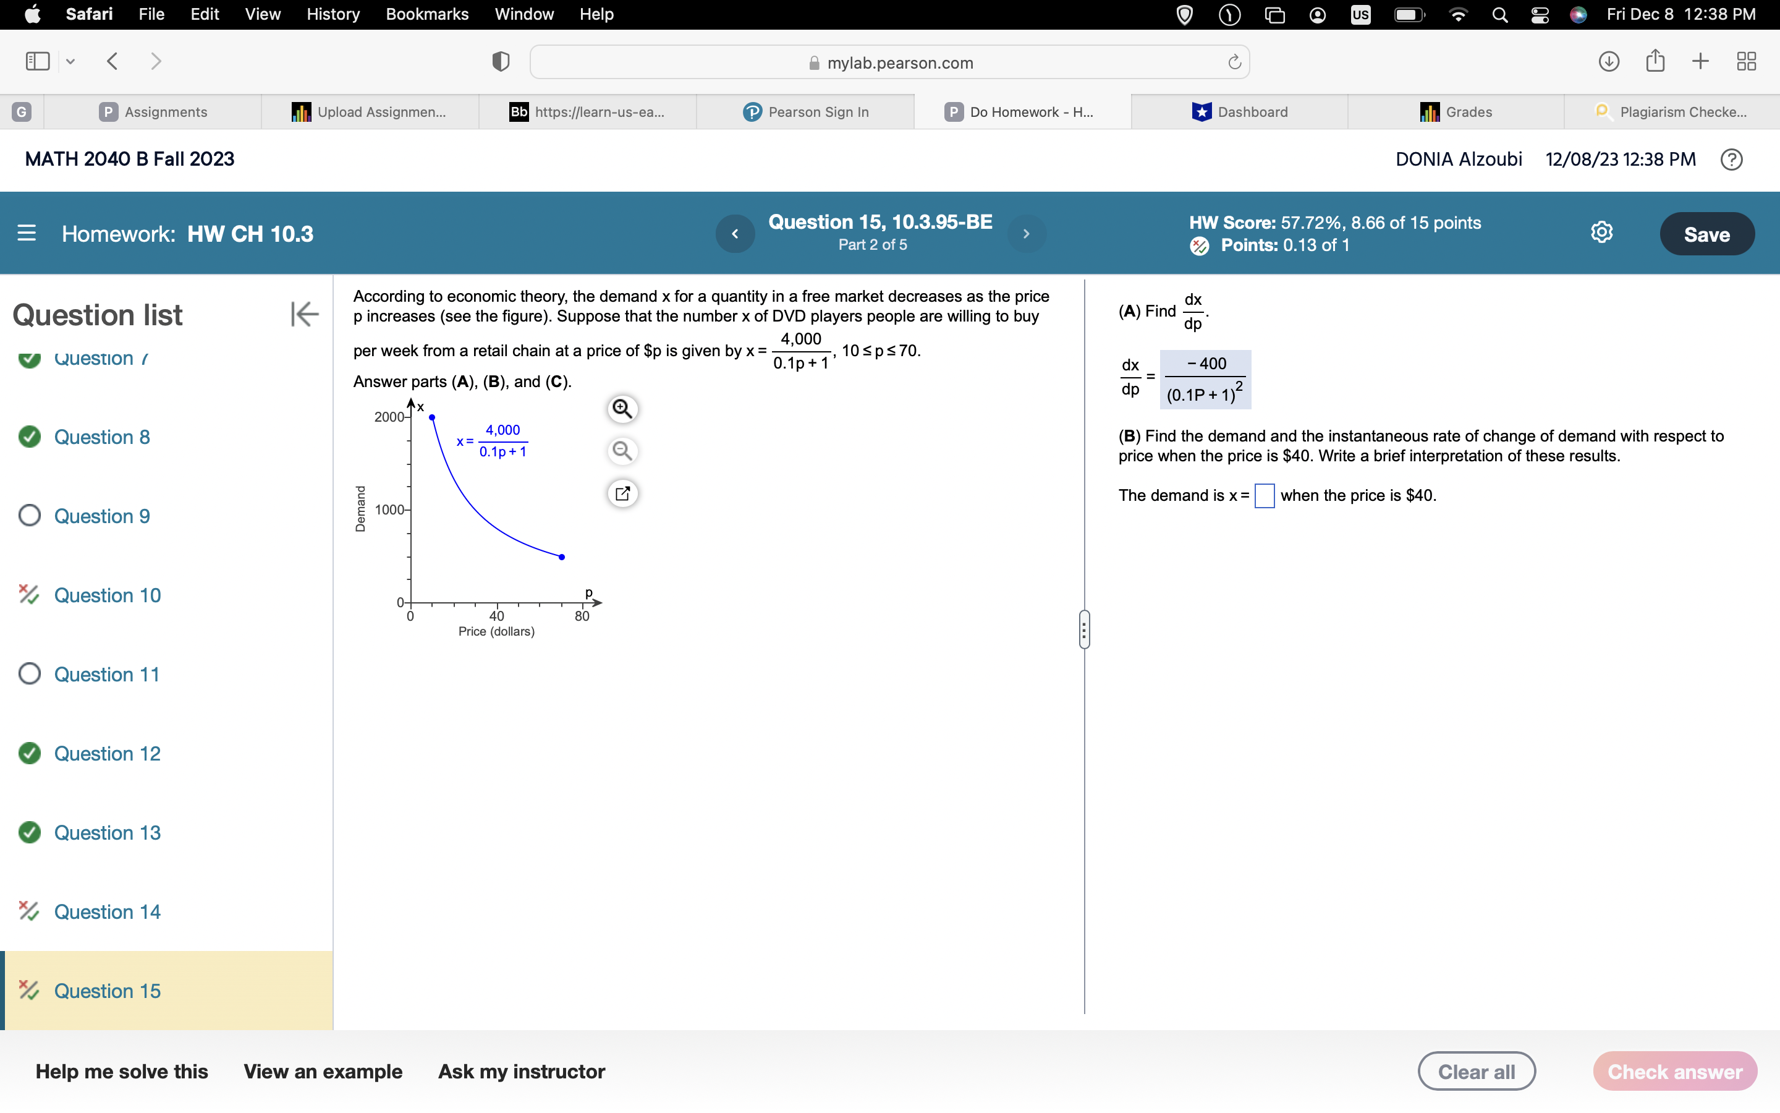Open the hamburger menu beside Homework title
Viewport: 1780px width, 1113px height.
(x=27, y=233)
